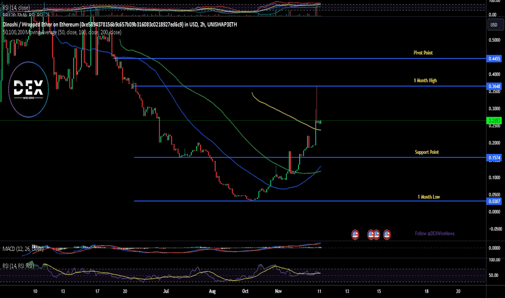The height and width of the screenshot is (298, 505).
Task: Click the 15 date label on time axis
Action: [379, 291]
